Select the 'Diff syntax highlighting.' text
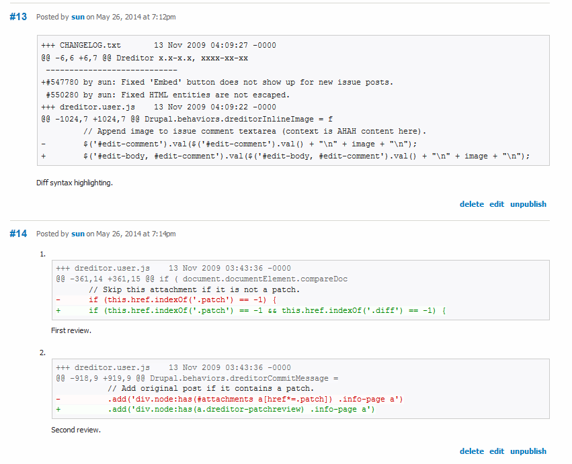572x464 pixels. pos(75,183)
